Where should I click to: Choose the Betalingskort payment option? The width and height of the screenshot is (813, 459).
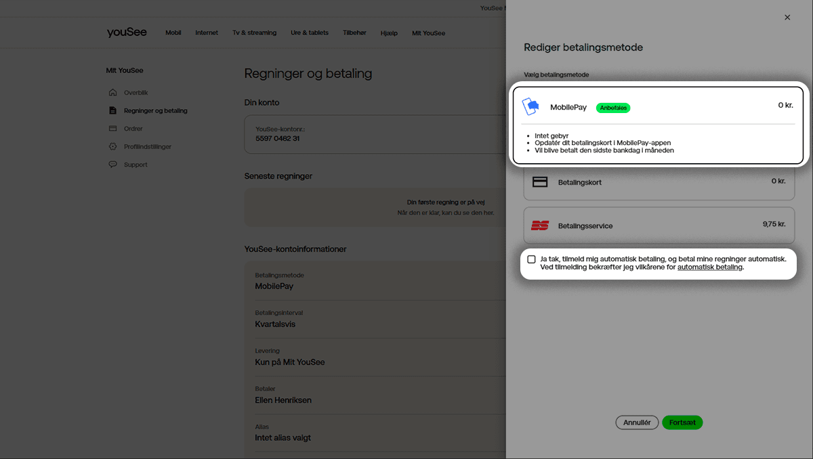point(658,182)
